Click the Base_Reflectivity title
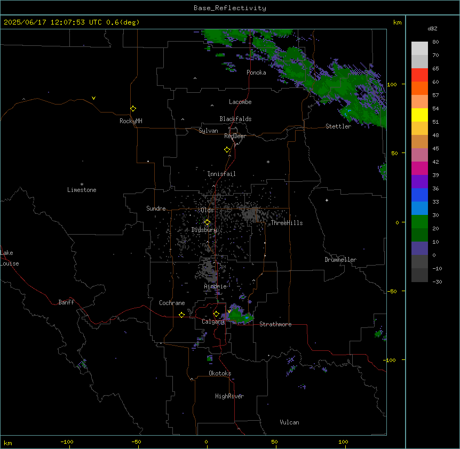 [x=230, y=8]
